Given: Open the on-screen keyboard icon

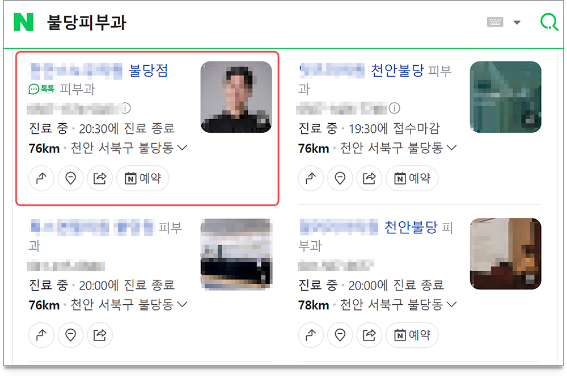Looking at the screenshot, I should click(x=494, y=22).
